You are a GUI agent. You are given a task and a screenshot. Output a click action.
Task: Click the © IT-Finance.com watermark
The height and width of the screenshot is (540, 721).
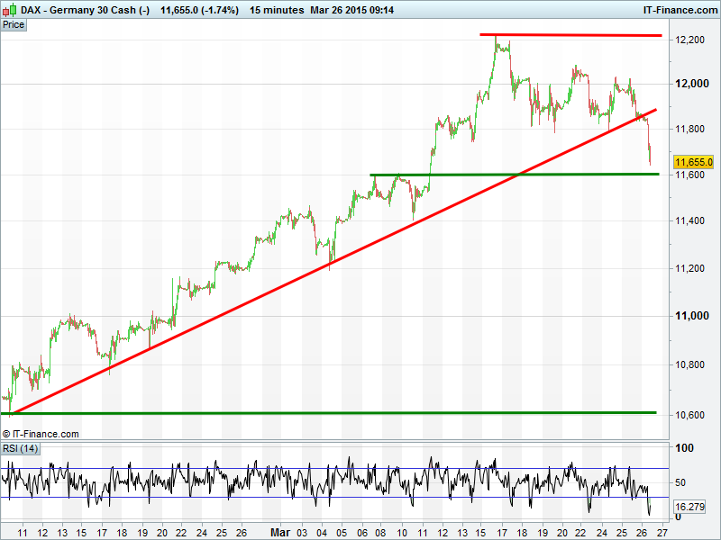41,434
